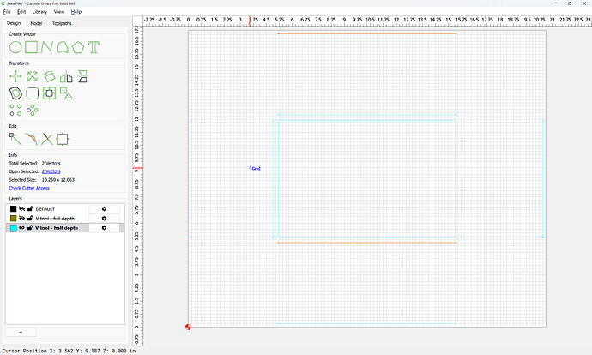Switch to the Model tab
The height and width of the screenshot is (355, 592).
coord(36,23)
